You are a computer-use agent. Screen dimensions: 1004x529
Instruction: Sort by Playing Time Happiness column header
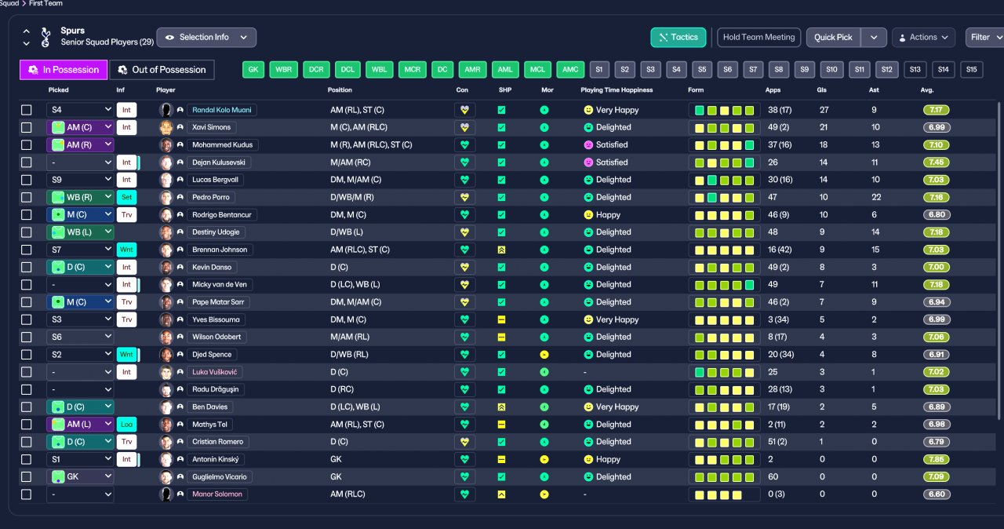click(617, 90)
